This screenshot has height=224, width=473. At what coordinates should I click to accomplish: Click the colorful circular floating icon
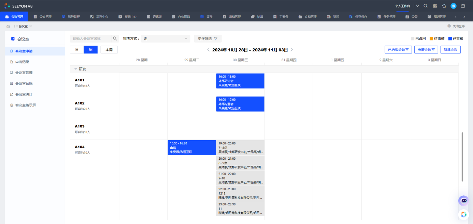(x=463, y=214)
